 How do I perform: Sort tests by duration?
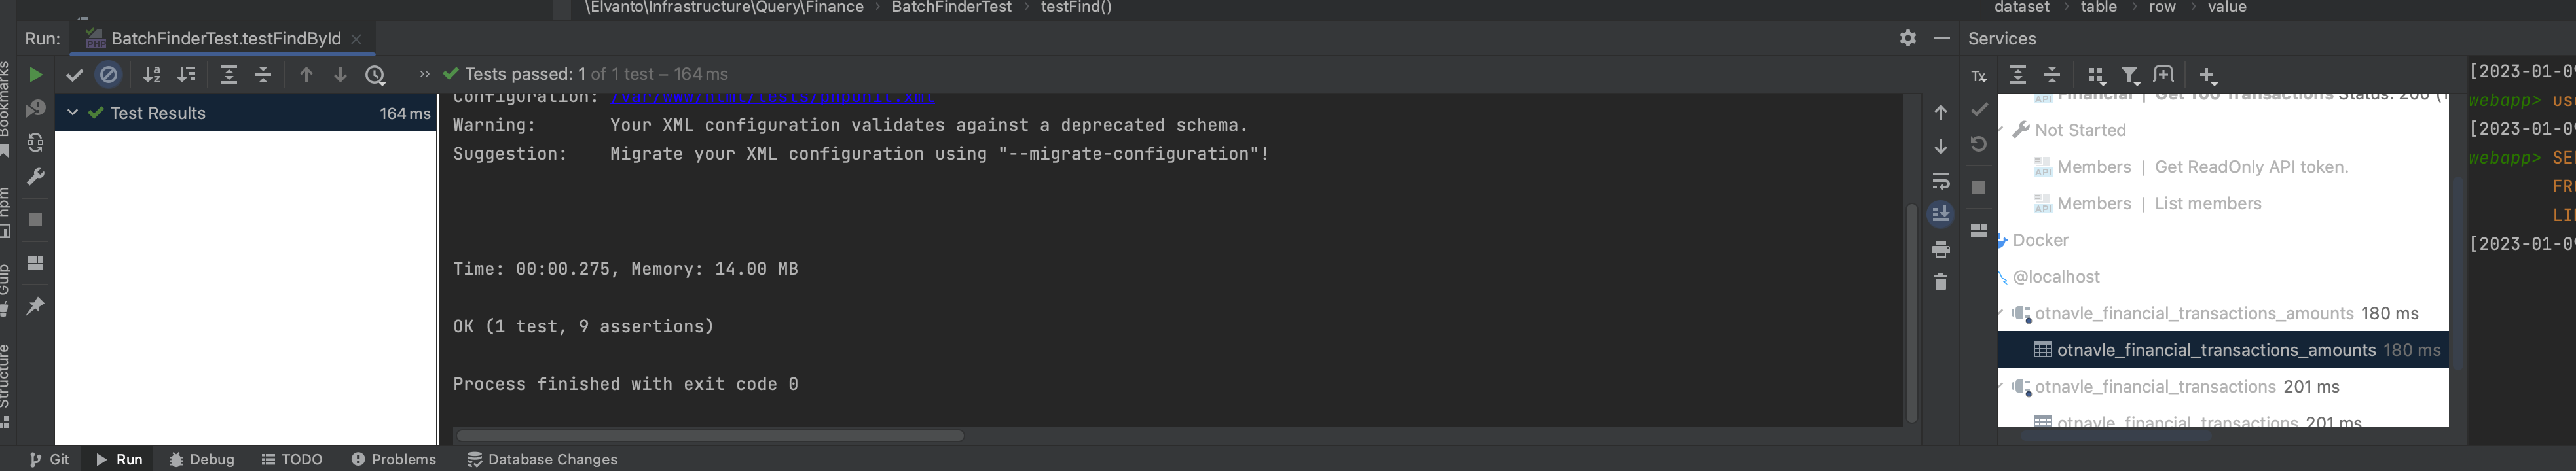187,75
